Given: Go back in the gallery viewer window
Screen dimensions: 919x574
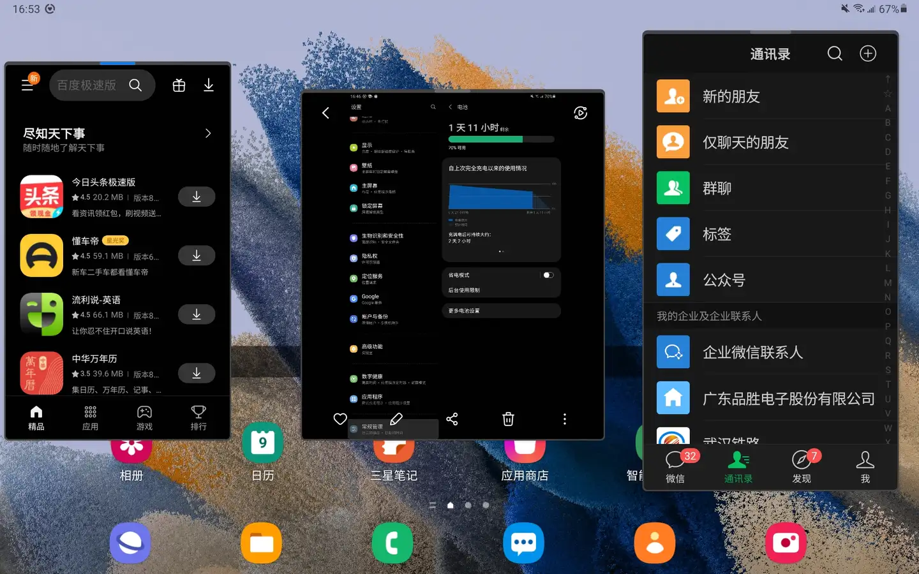Looking at the screenshot, I should [x=325, y=113].
